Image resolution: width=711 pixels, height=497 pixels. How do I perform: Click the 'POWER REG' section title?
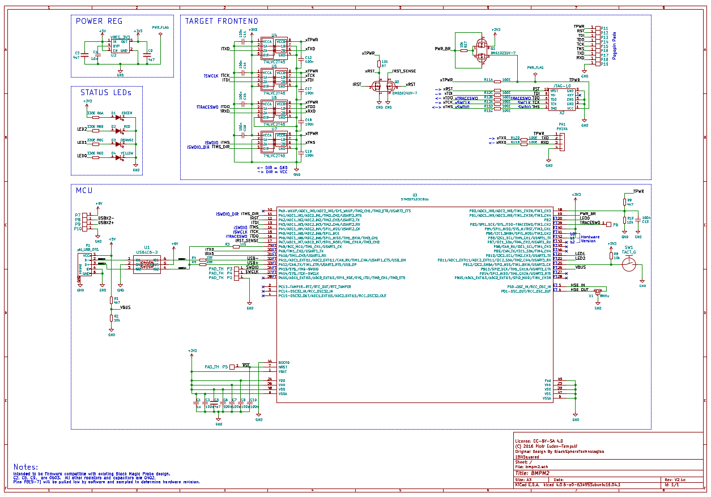tap(99, 22)
